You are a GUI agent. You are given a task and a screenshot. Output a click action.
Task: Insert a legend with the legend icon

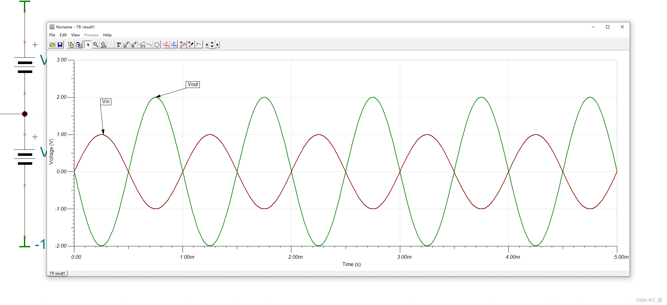(142, 45)
